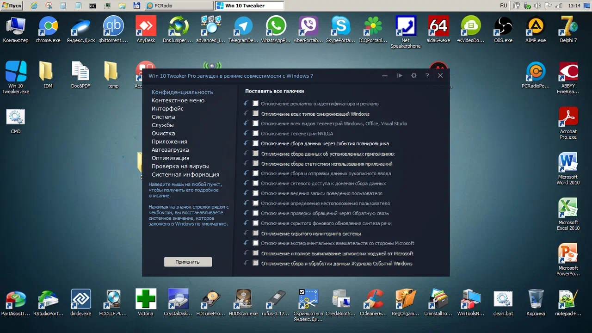Click the tray clock showing 13:14
This screenshot has width=592, height=333.
click(574, 6)
